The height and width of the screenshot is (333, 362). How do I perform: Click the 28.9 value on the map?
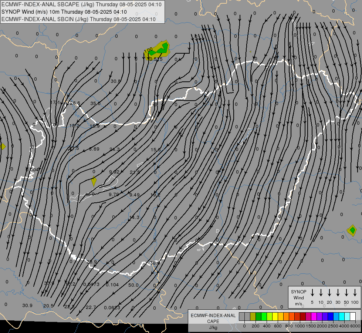(x=92, y=262)
